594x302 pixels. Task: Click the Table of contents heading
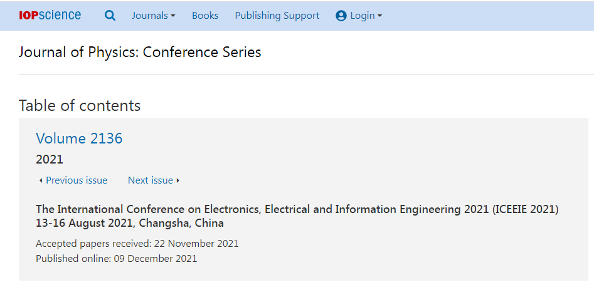[x=80, y=105]
